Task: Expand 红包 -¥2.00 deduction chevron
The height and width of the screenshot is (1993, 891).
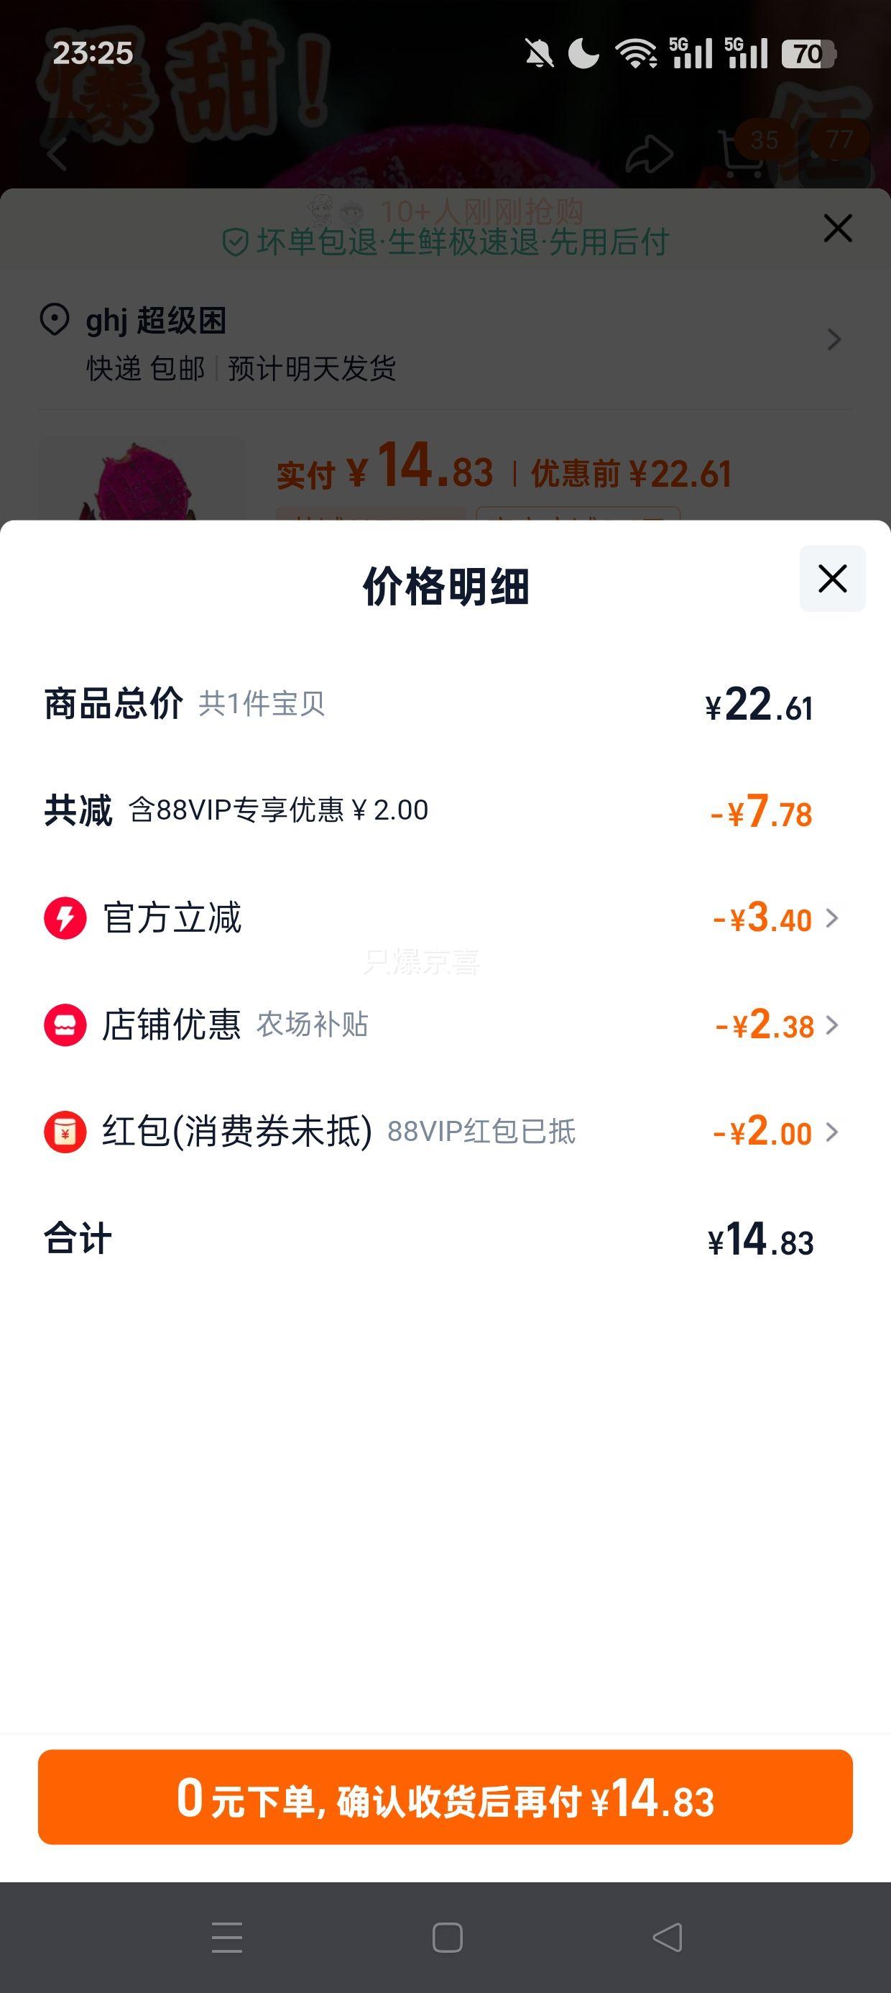Action: point(832,1132)
